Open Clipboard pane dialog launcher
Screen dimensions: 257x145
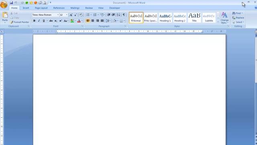click(x=29, y=26)
